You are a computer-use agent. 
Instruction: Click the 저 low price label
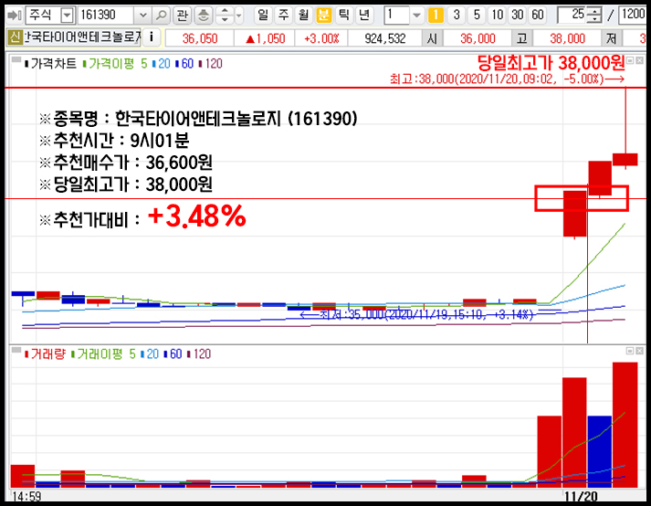coord(611,38)
